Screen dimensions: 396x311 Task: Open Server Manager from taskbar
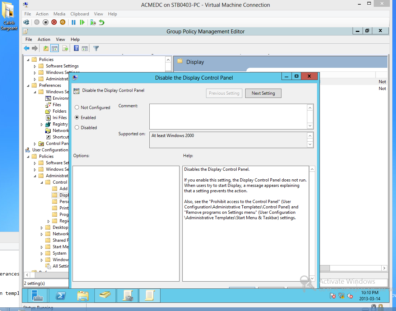pos(38,296)
